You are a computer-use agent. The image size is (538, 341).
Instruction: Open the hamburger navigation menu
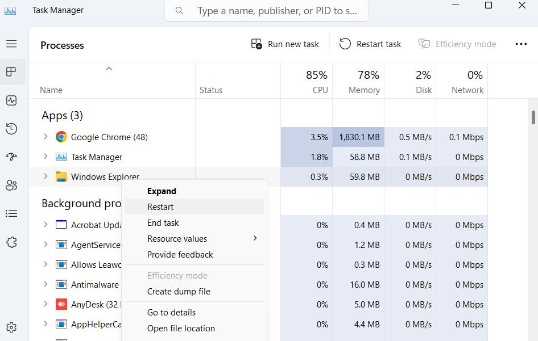pos(11,44)
